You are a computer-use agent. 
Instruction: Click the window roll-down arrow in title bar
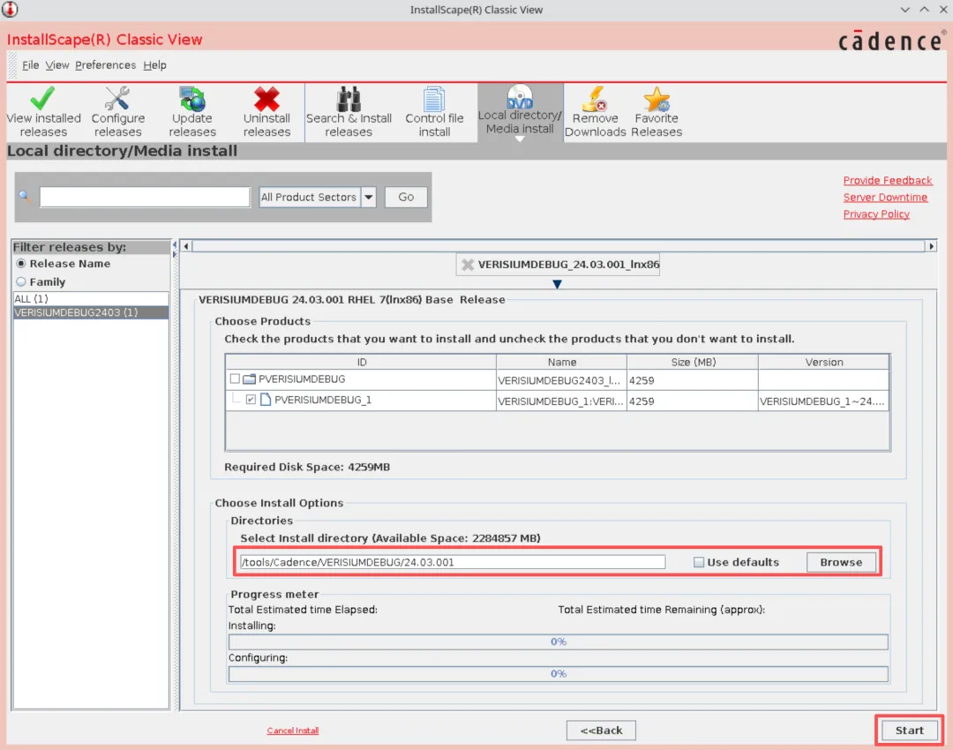(905, 10)
